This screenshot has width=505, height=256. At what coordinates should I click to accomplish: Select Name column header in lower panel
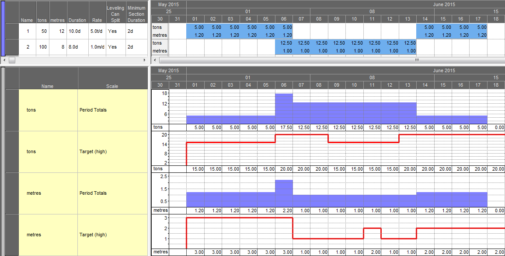[48, 86]
